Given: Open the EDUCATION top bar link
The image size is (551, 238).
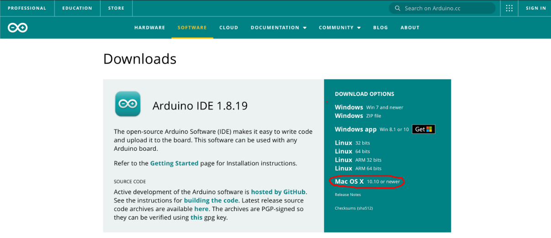Looking at the screenshot, I should pyautogui.click(x=77, y=8).
